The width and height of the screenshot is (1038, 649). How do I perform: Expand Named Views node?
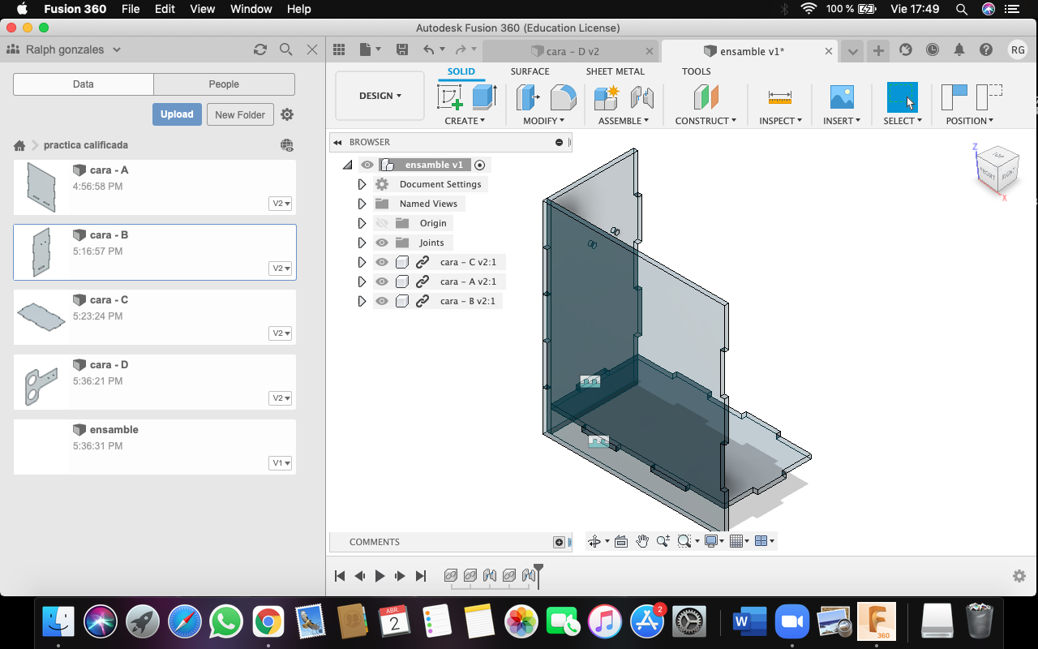(x=362, y=204)
